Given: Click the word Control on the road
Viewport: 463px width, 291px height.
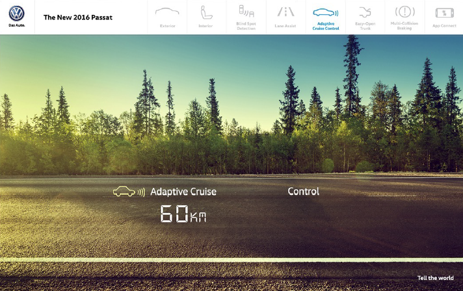Looking at the screenshot, I should click(303, 192).
